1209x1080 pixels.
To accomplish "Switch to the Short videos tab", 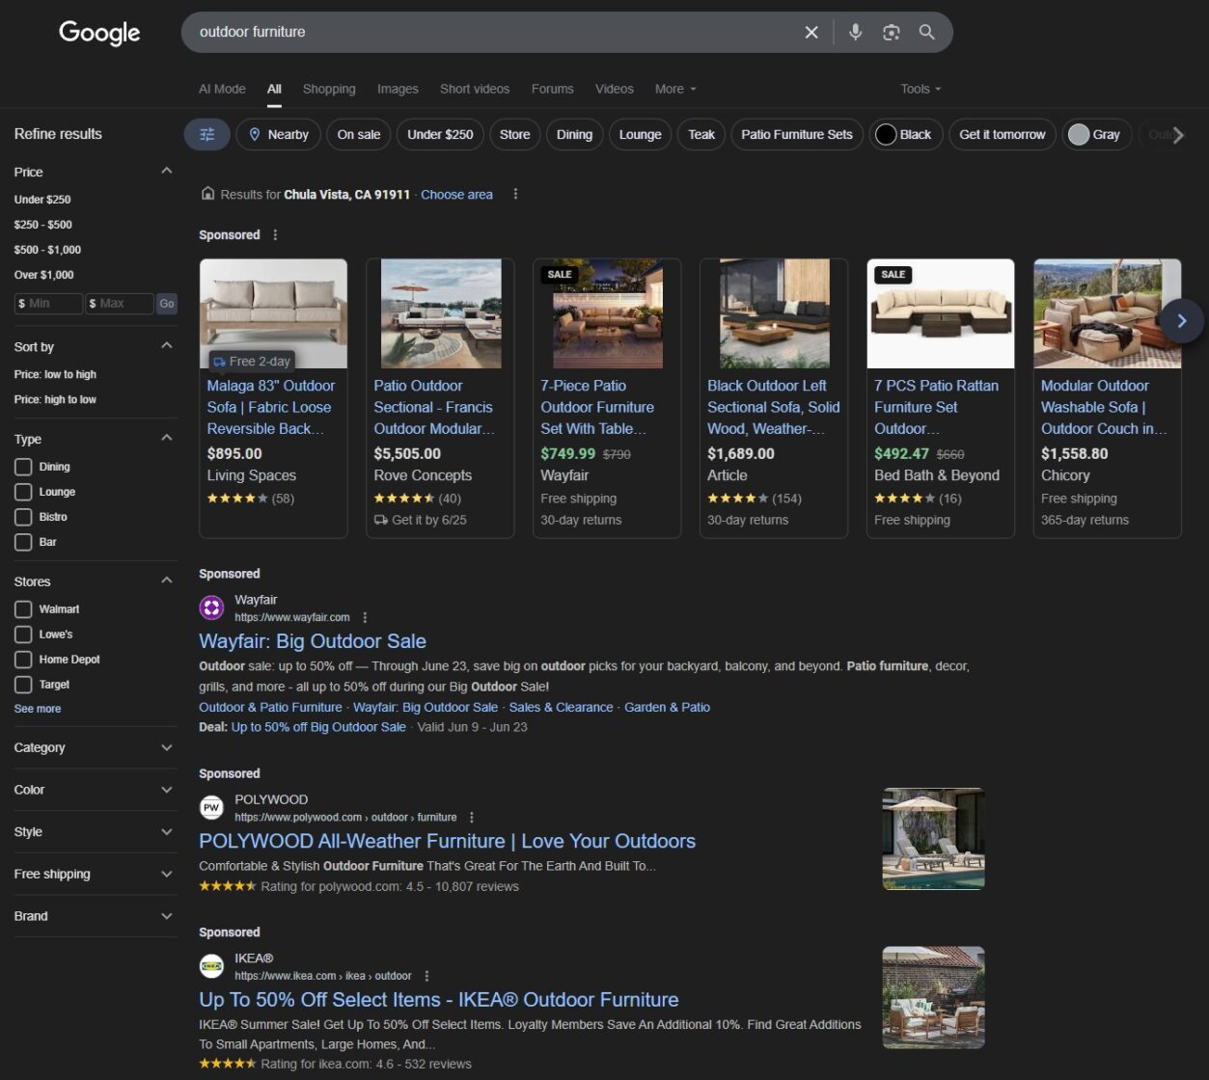I will point(475,89).
